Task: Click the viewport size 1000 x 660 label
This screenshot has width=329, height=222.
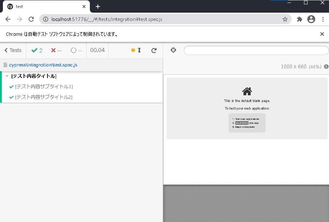Action: pos(293,67)
